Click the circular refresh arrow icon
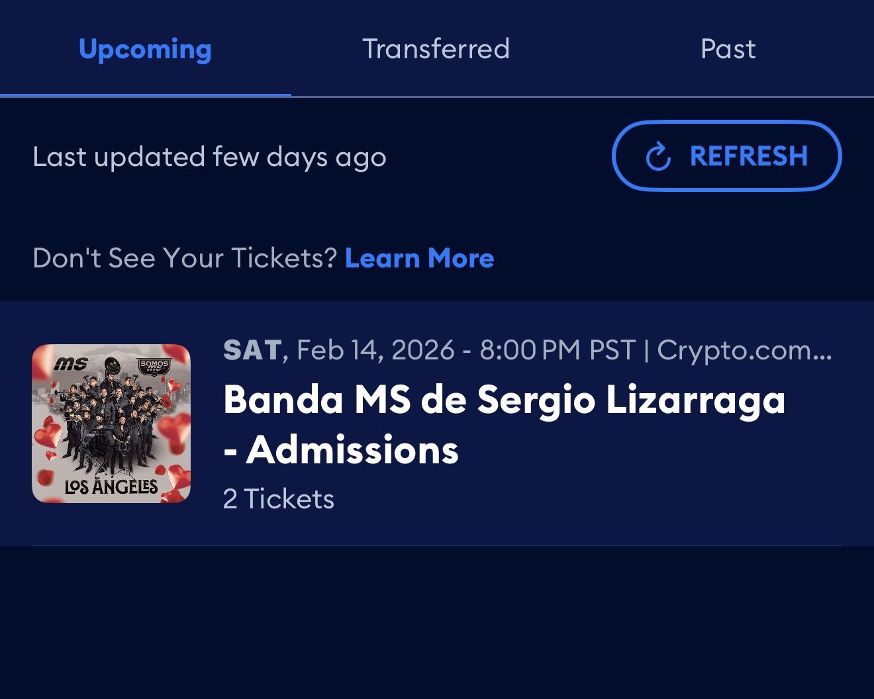874x699 pixels. click(658, 157)
